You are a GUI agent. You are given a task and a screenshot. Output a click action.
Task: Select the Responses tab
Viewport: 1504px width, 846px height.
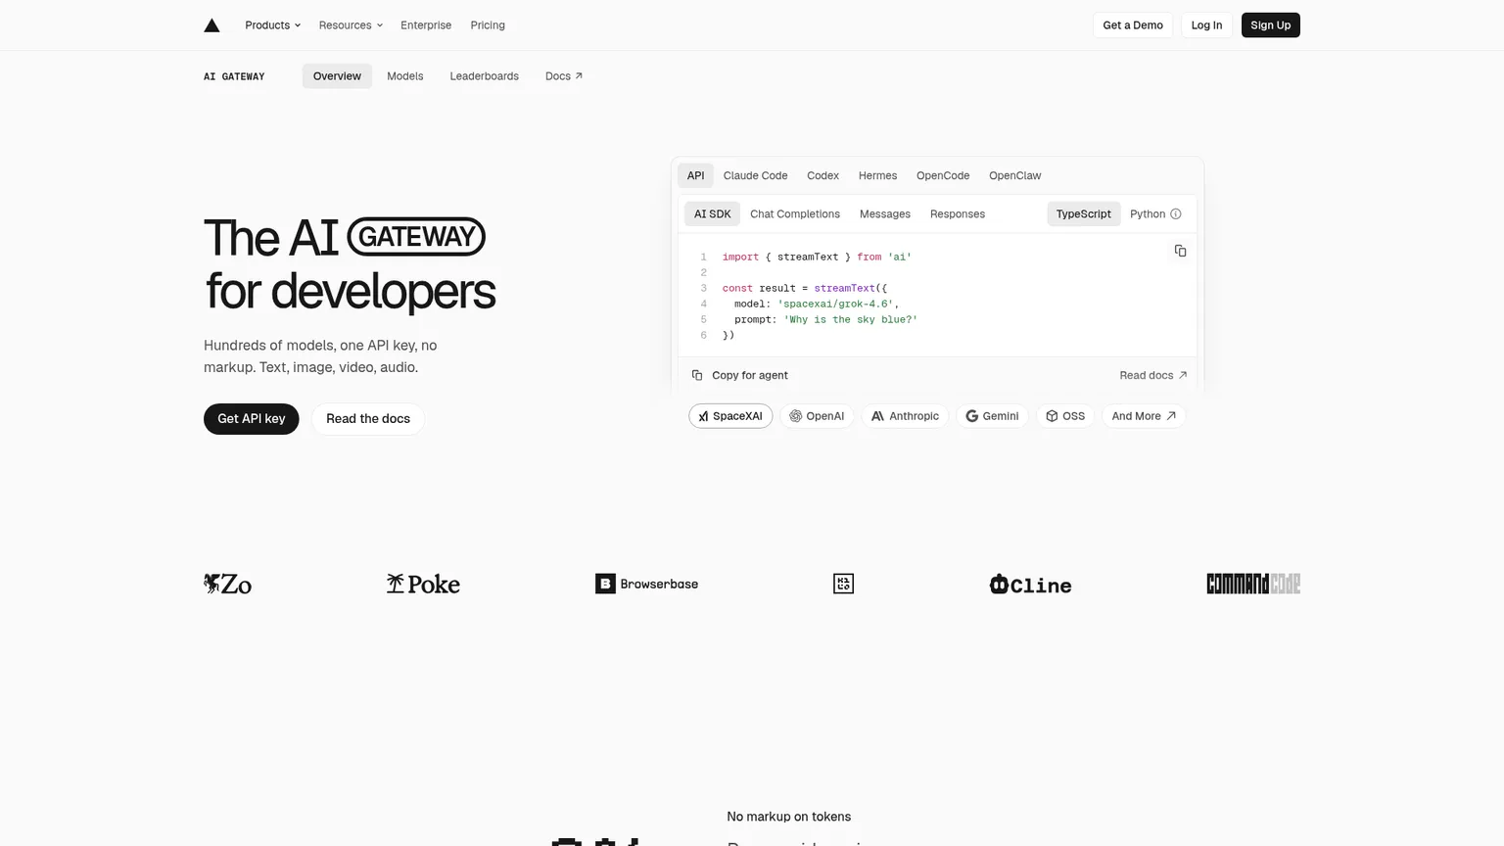[x=958, y=214]
